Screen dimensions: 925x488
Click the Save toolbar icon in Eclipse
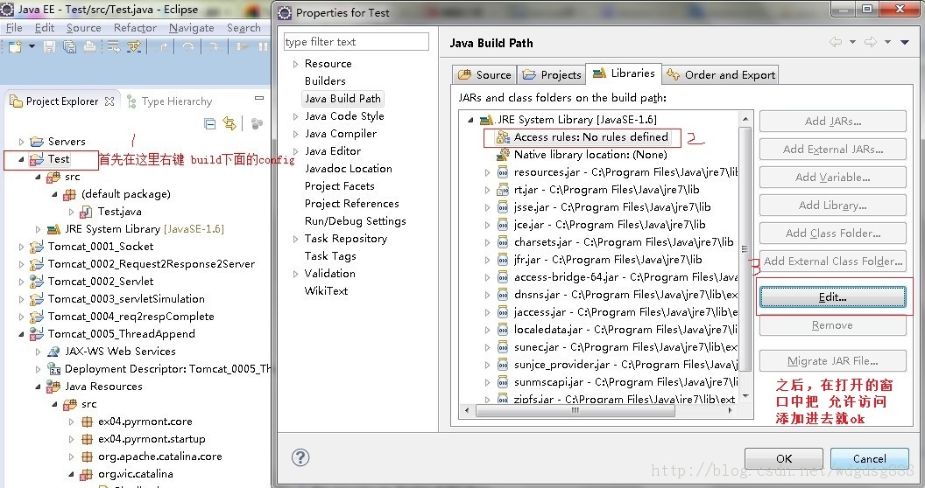point(50,47)
